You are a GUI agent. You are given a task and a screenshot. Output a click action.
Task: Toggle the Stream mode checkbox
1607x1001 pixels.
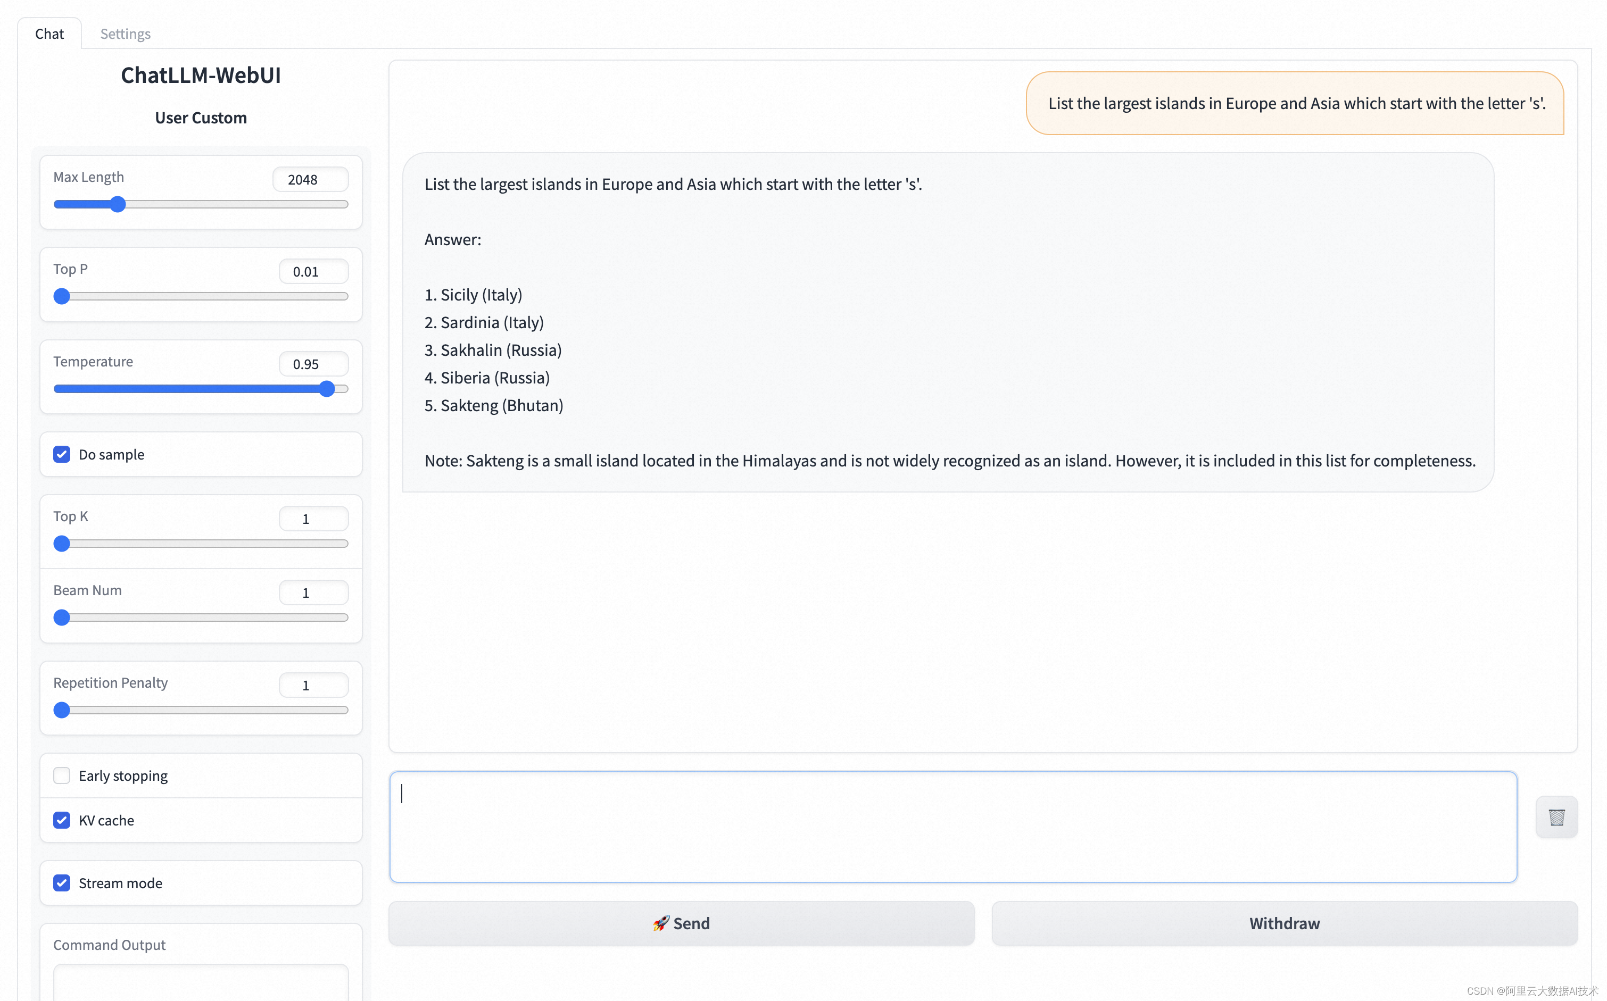pos(62,882)
